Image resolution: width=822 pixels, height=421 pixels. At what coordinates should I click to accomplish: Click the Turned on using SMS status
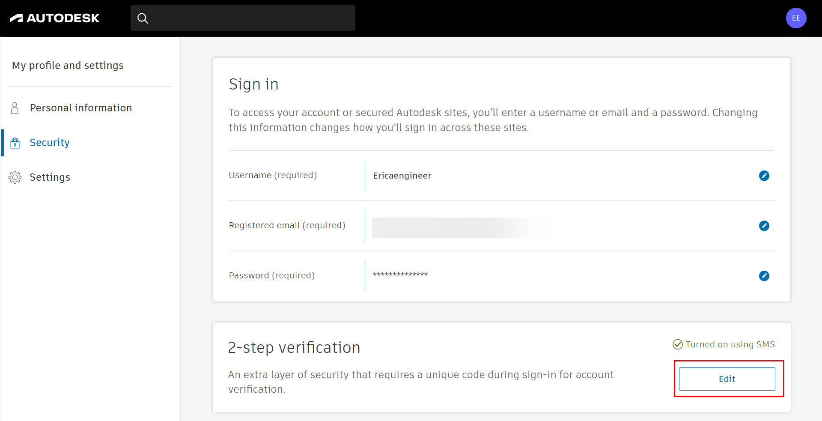pyautogui.click(x=730, y=344)
